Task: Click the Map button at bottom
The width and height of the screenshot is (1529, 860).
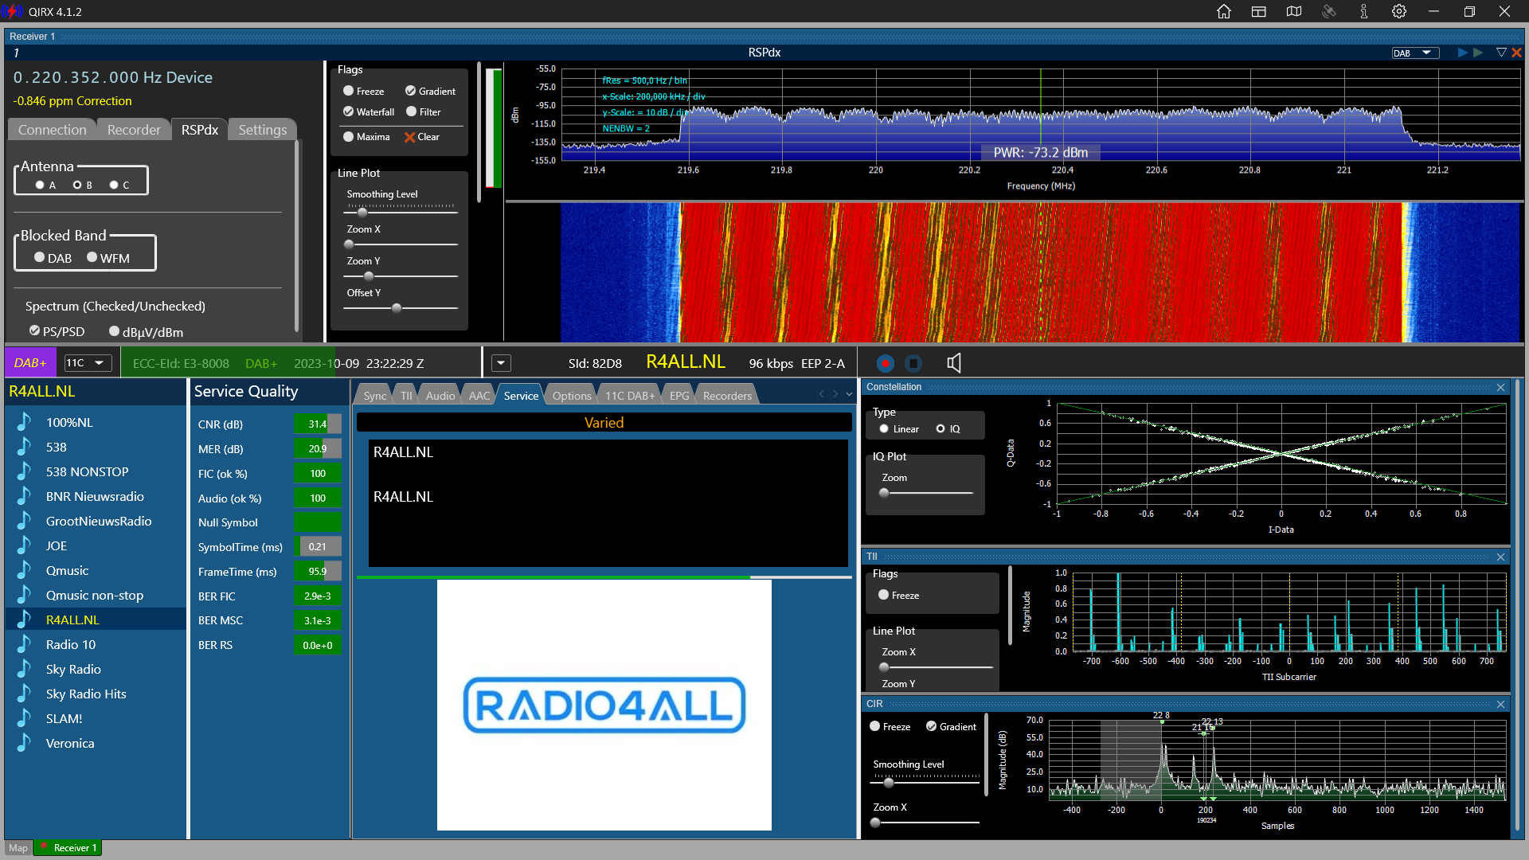Action: pyautogui.click(x=18, y=848)
